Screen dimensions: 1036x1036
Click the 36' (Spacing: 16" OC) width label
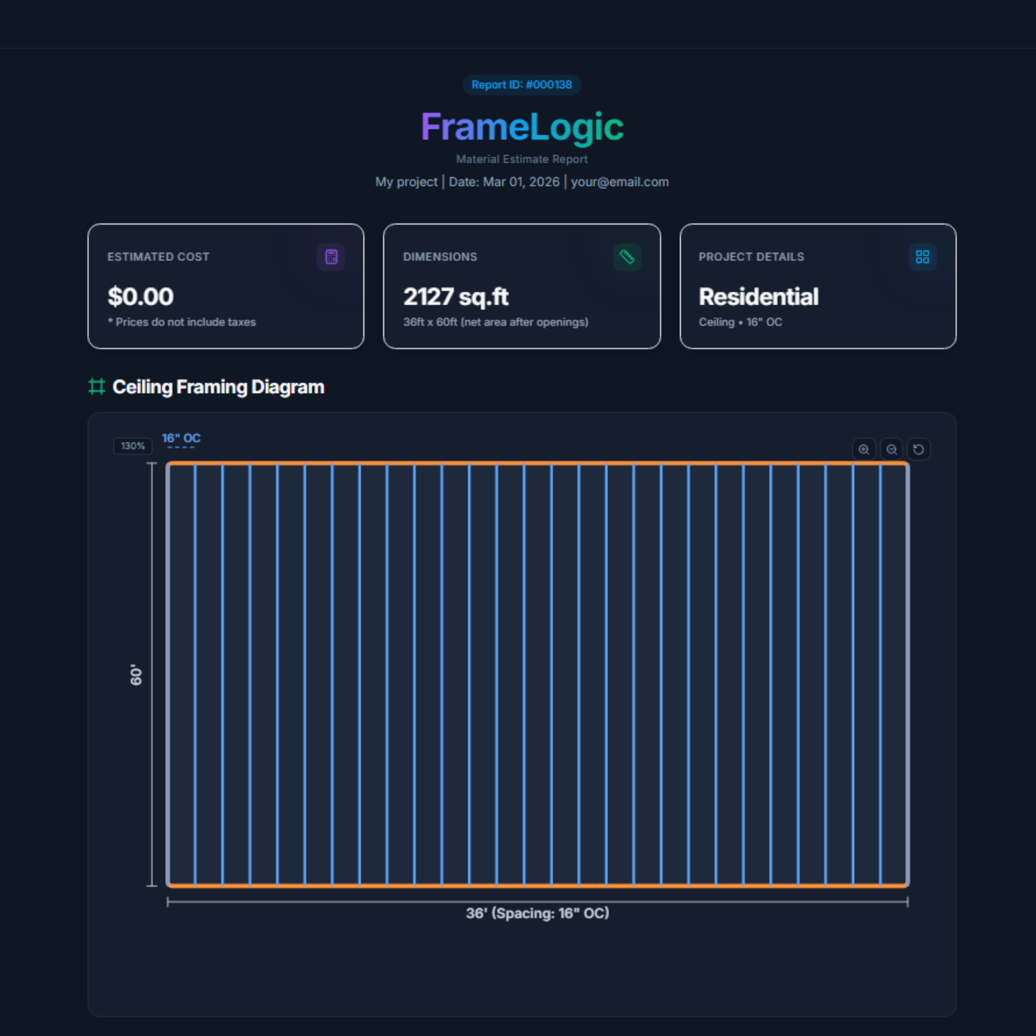[537, 913]
